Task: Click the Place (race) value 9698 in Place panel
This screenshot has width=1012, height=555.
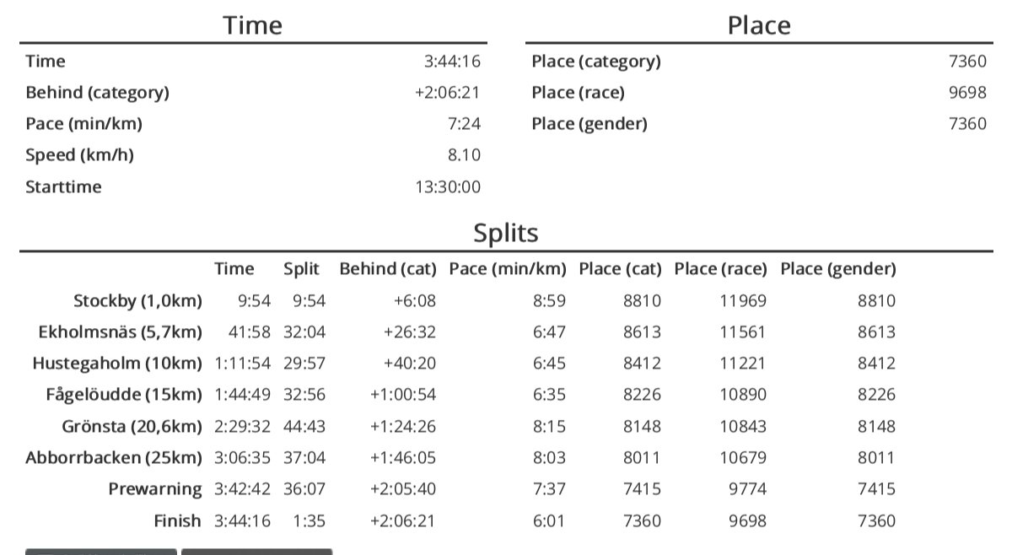Action: [967, 93]
